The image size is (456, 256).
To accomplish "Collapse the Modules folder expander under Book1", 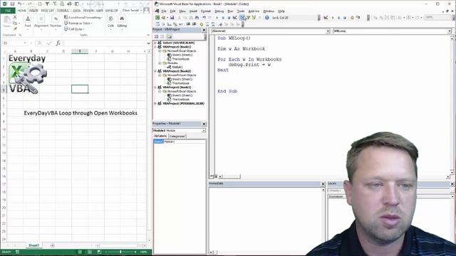I will [160, 63].
